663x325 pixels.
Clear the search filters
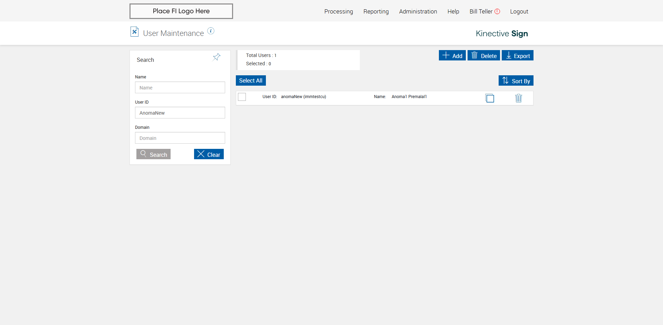209,154
